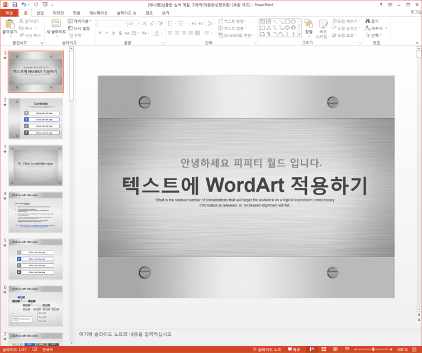Switch to Reading view in status bar

tap(335, 349)
